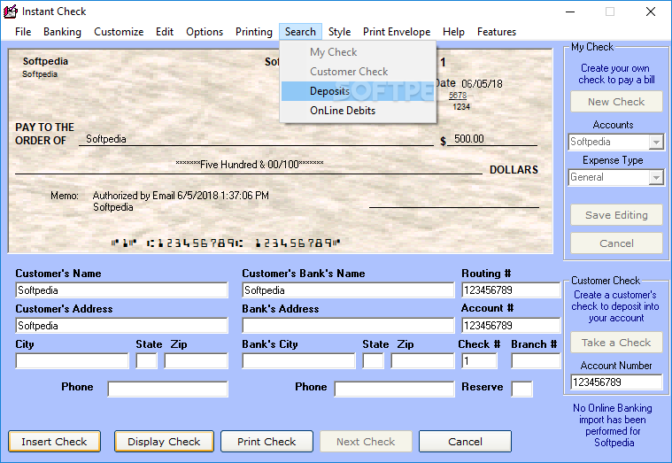Click the bank Zip field
Screen dimensions: 672x463
422,361
